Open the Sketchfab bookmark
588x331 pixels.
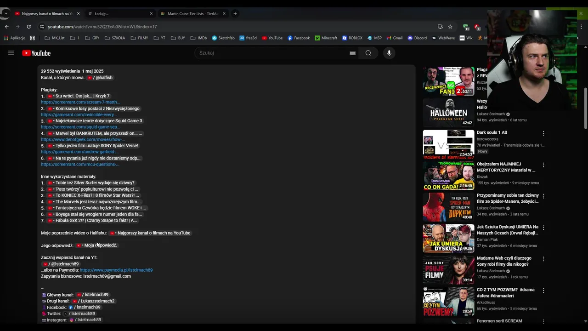coord(223,38)
